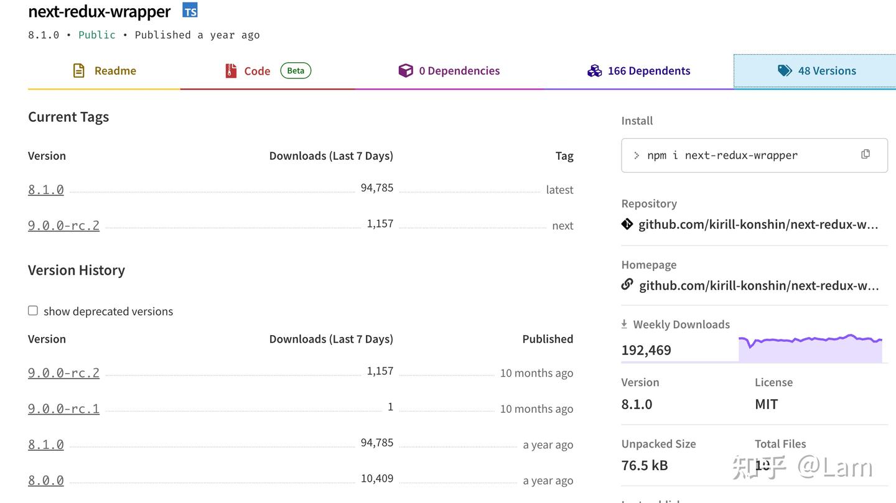Click the tag icon on 48 Versions tab
The image size is (896, 503).
pos(785,70)
